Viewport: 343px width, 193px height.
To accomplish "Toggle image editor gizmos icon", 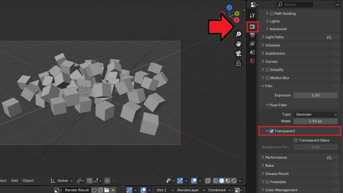I will (129, 190).
